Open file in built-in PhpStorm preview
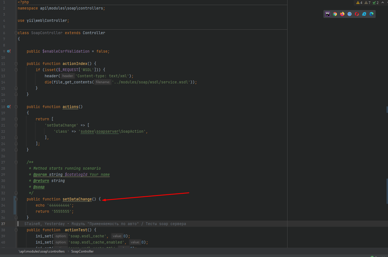Image resolution: width=388 pixels, height=257 pixels. [x=328, y=14]
